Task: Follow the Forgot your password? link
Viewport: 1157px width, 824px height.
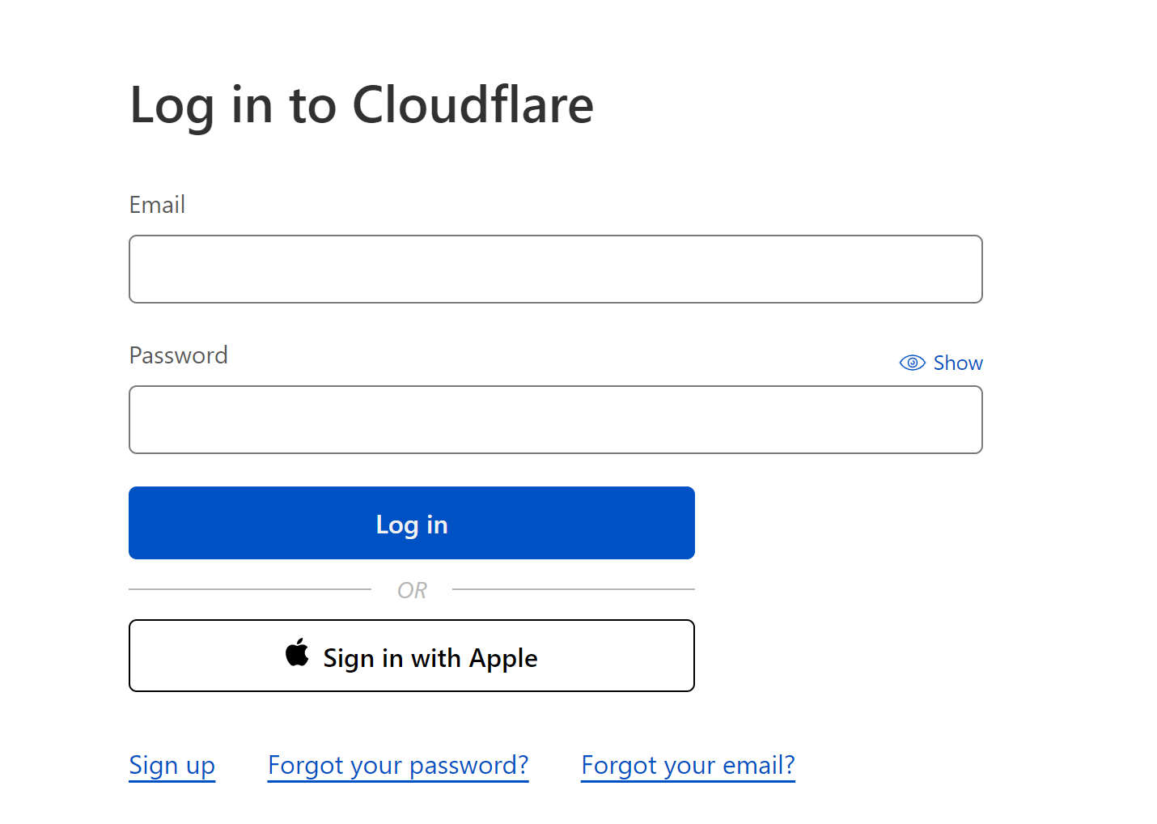Action: pyautogui.click(x=398, y=766)
